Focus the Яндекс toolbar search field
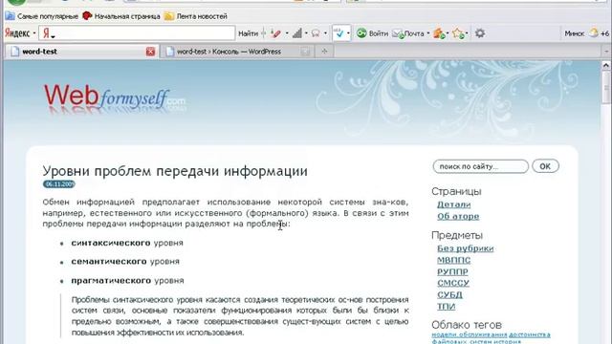This screenshot has width=612, height=344. coord(137,33)
